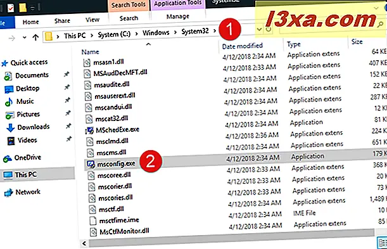
Task: Select Quick access in navigation pane
Action: (x=29, y=62)
